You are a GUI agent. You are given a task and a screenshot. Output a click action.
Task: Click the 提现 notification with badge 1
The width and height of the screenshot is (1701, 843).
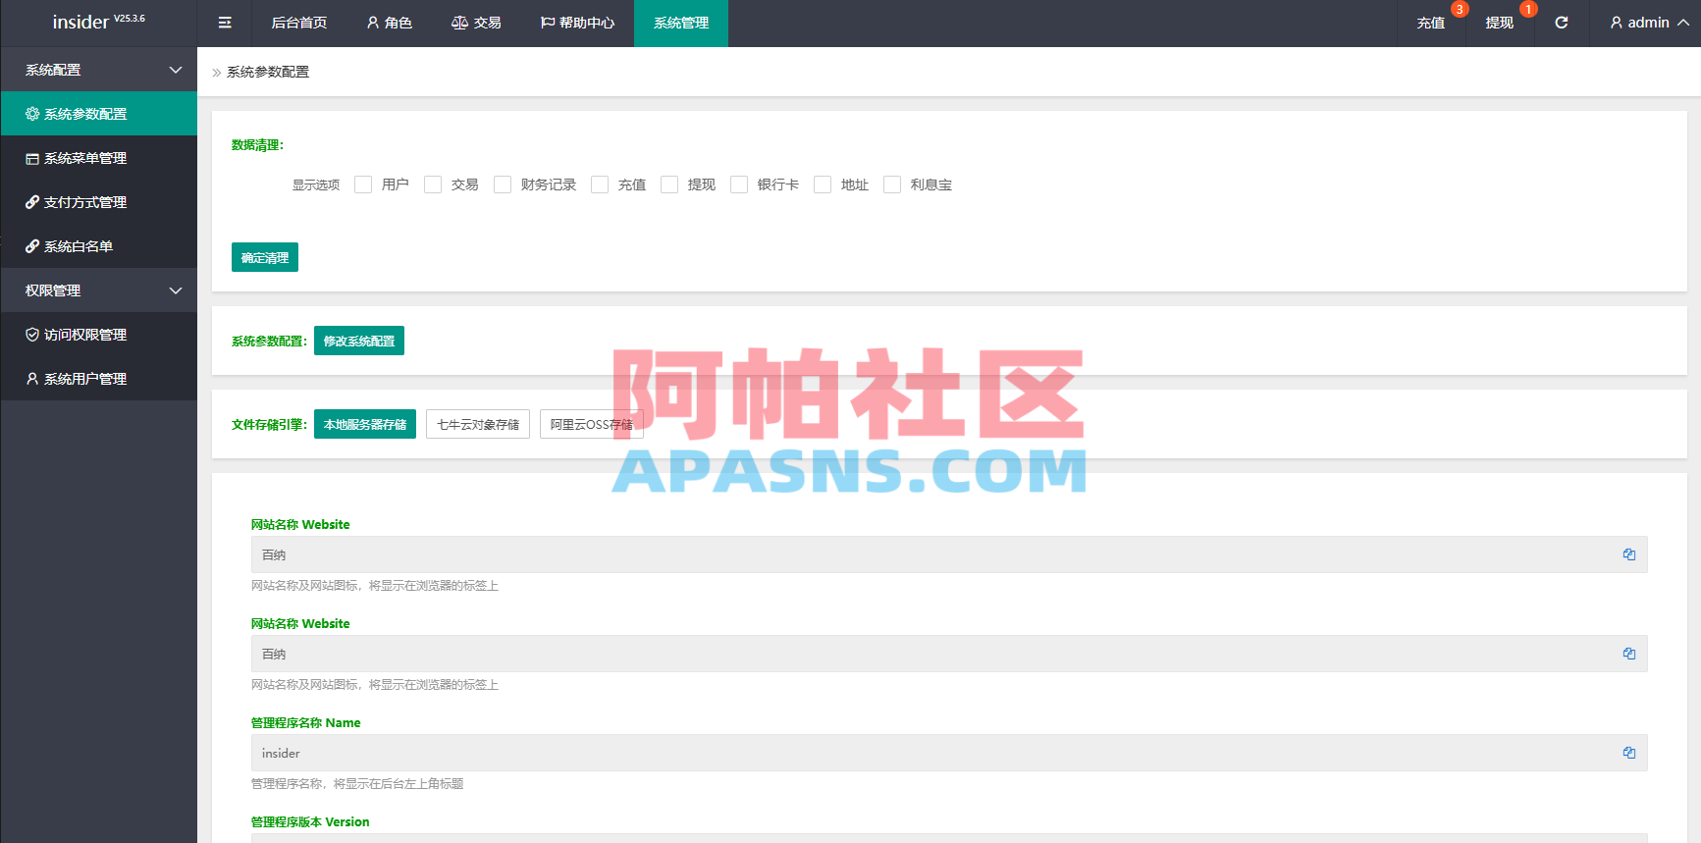1500,23
